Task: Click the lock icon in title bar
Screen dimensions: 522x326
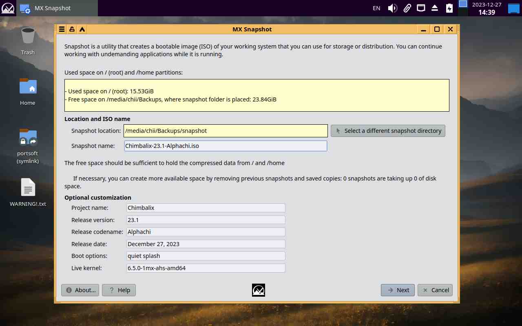Action: pos(72,29)
